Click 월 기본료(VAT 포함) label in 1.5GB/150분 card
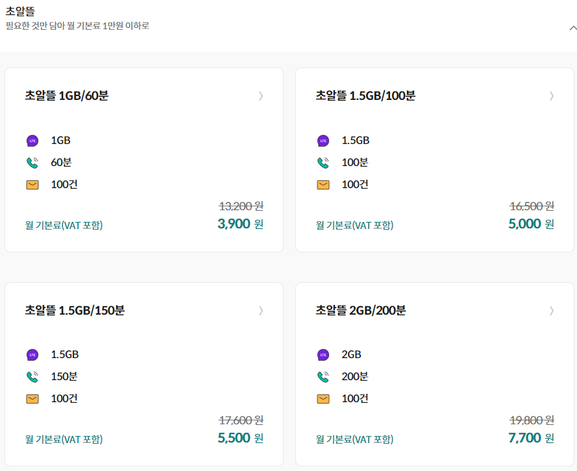 tap(64, 439)
